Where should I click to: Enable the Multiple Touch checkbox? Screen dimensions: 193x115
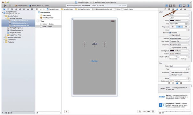(170, 75)
